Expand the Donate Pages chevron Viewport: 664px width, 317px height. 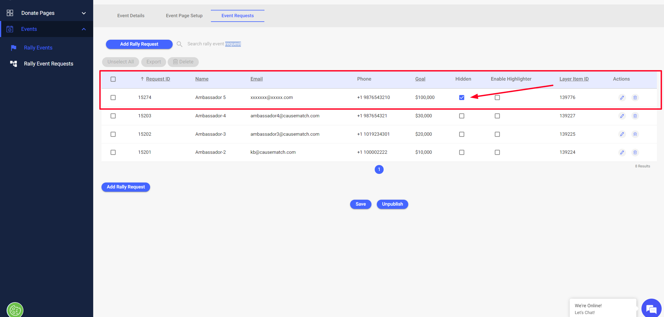(84, 13)
